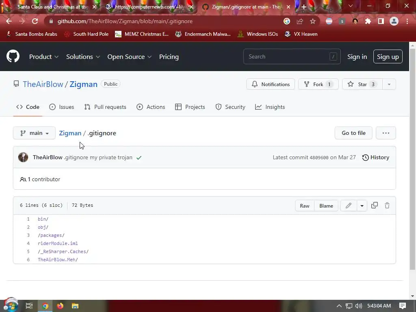Open TheAirBlow owner link

[x=43, y=84]
